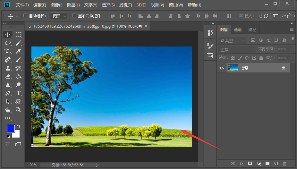
Task: Add a layer mask
Action: click(x=250, y=163)
